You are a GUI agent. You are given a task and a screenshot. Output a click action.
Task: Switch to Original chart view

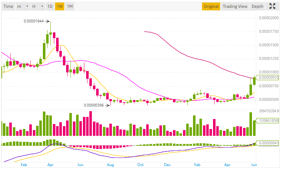[211, 6]
